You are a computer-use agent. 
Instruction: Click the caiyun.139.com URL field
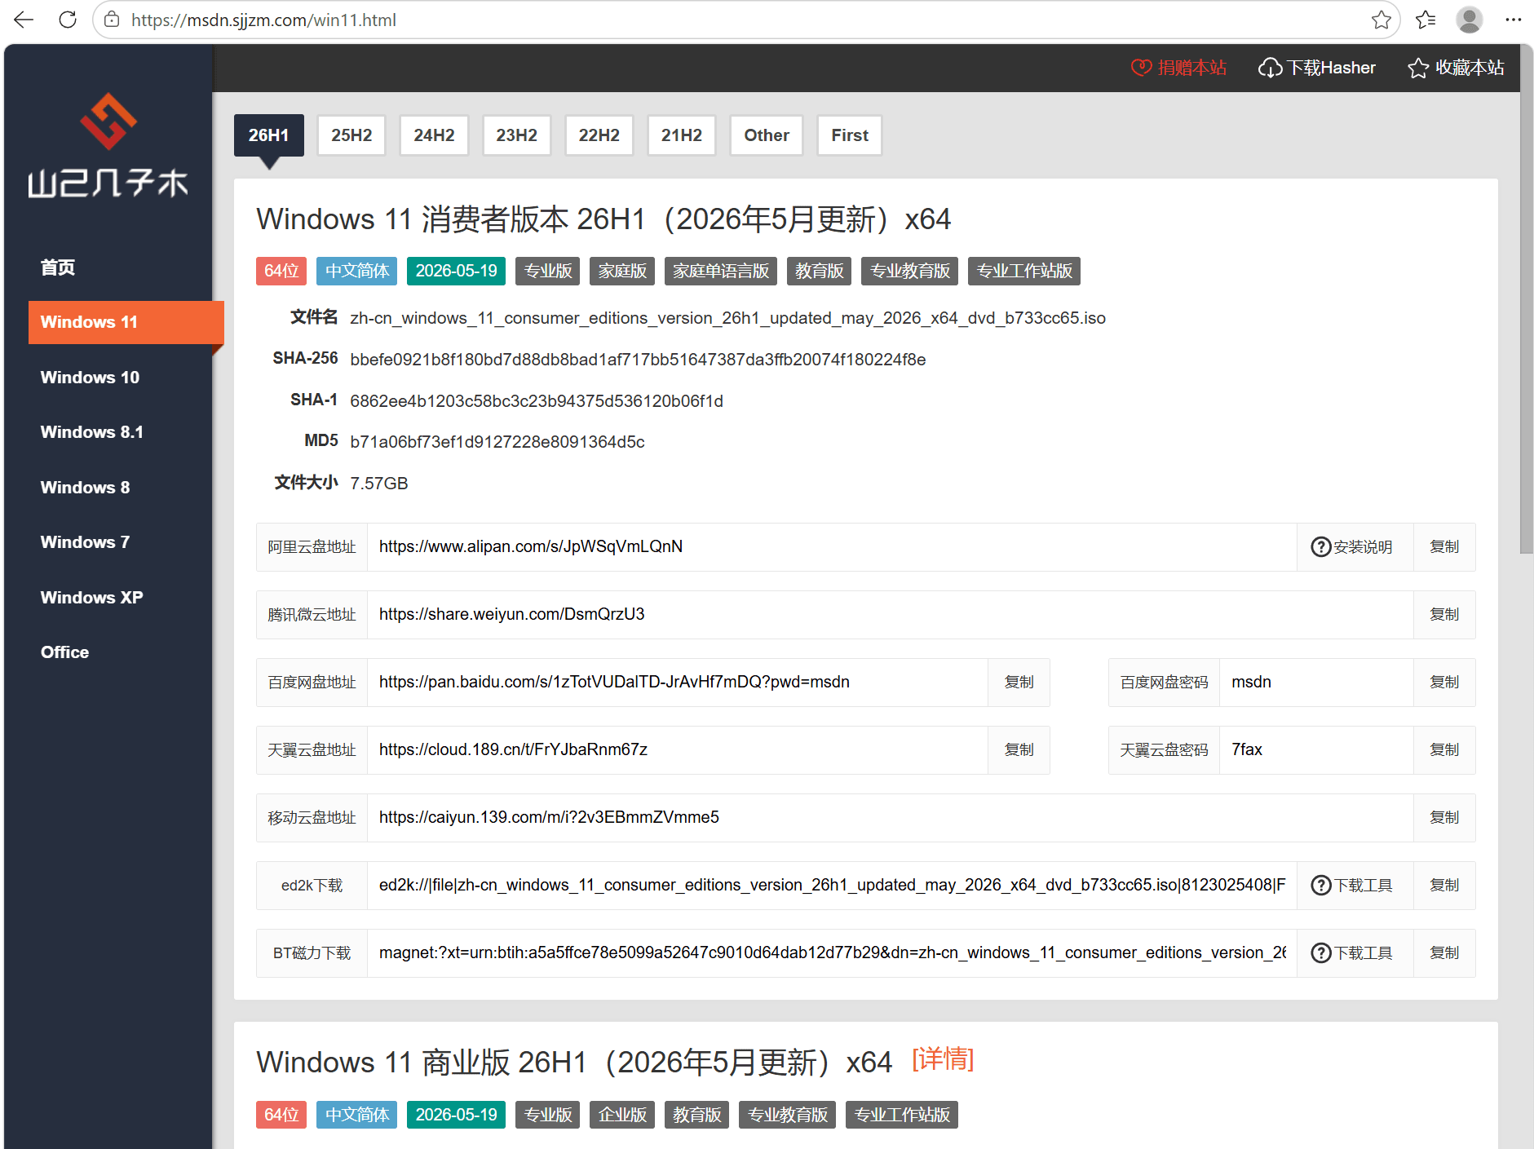coord(890,818)
